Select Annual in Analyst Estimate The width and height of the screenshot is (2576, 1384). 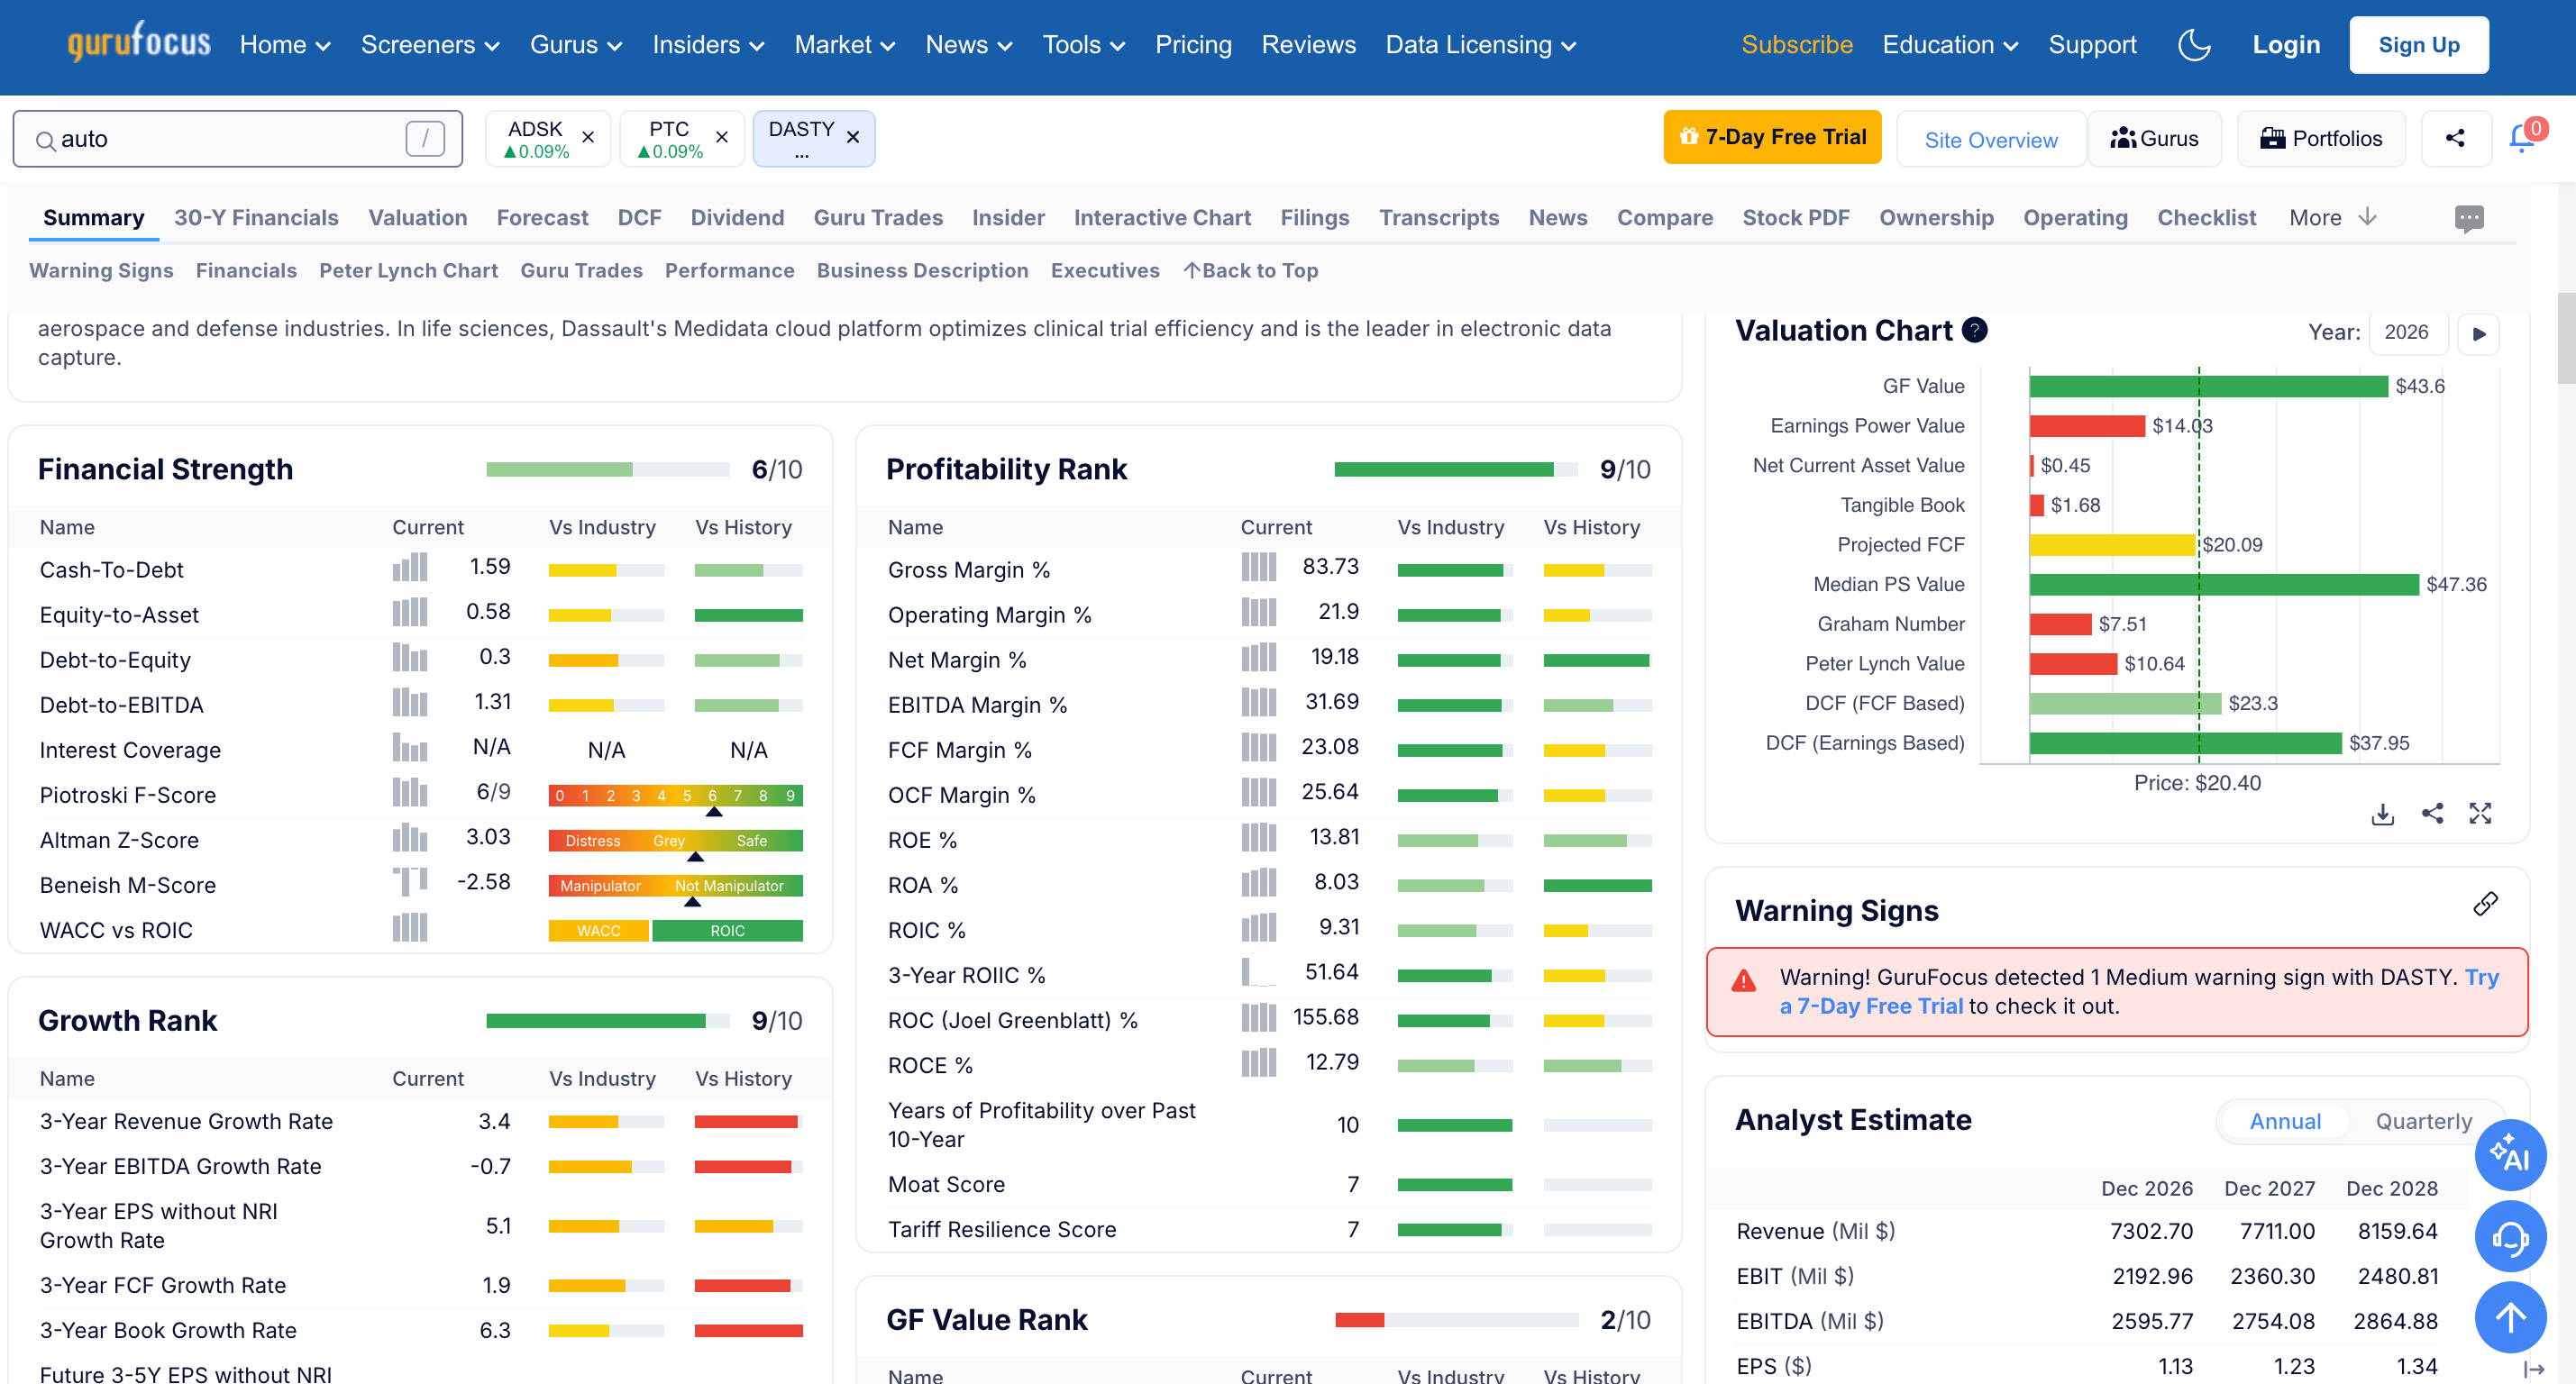(2285, 1121)
